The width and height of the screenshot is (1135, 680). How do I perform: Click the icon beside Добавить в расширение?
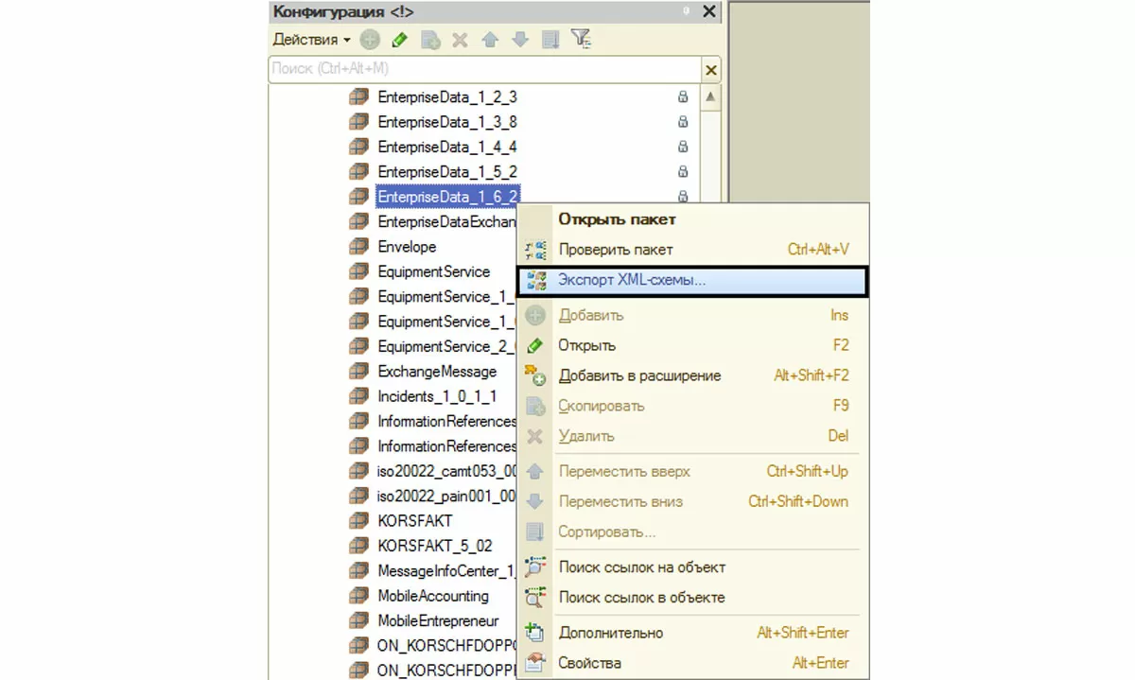tap(535, 375)
